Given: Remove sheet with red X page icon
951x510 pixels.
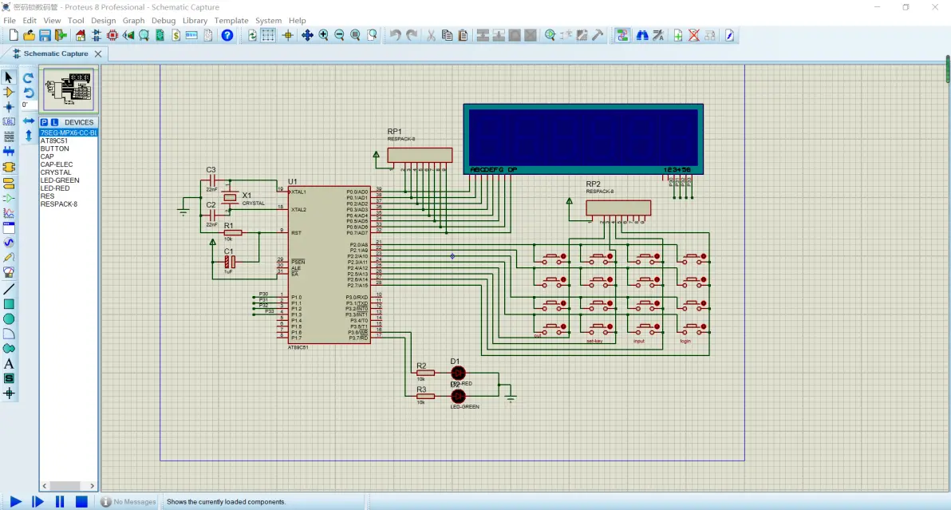Looking at the screenshot, I should [x=694, y=35].
